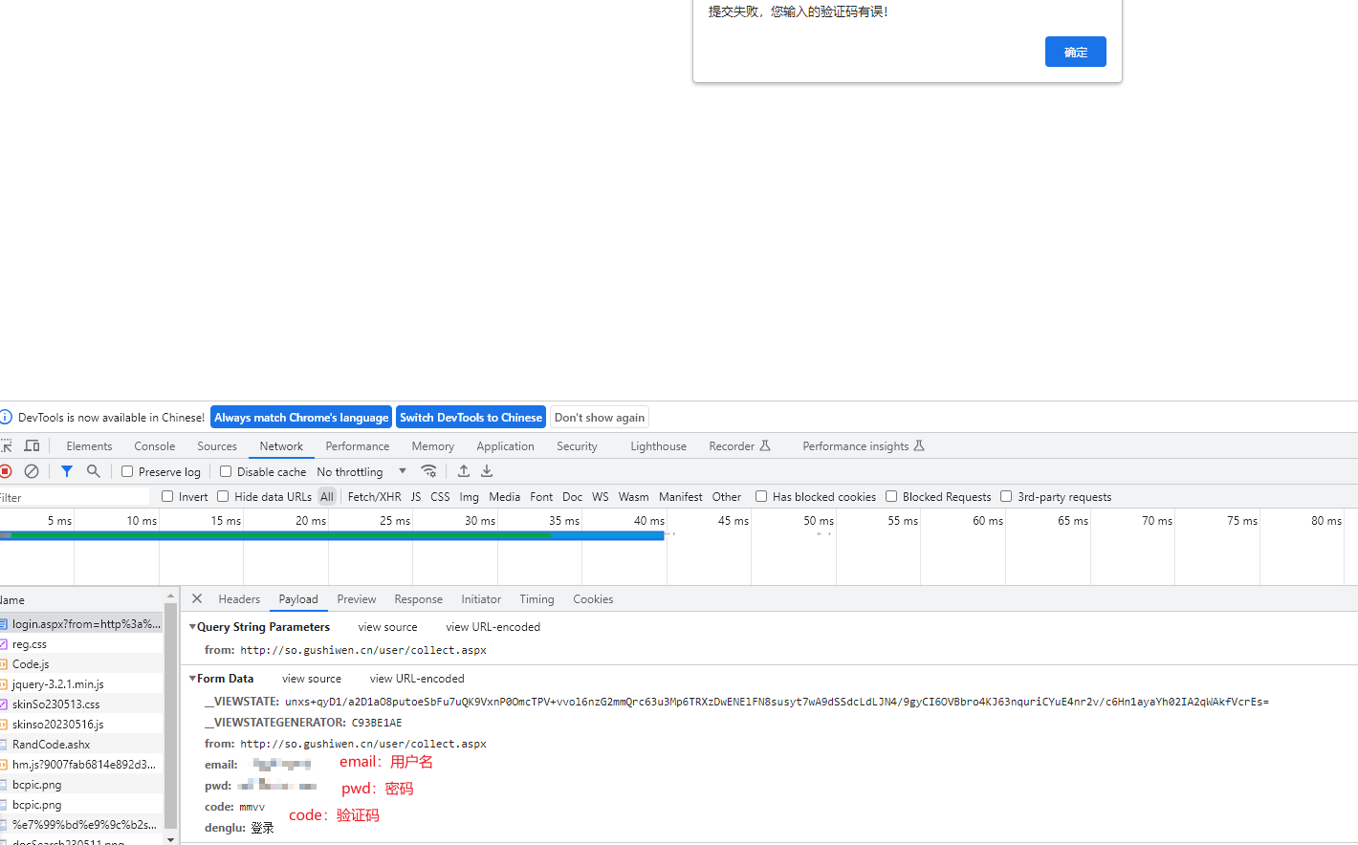Open the Security panel tab
This screenshot has height=845, width=1358.
[x=577, y=446]
